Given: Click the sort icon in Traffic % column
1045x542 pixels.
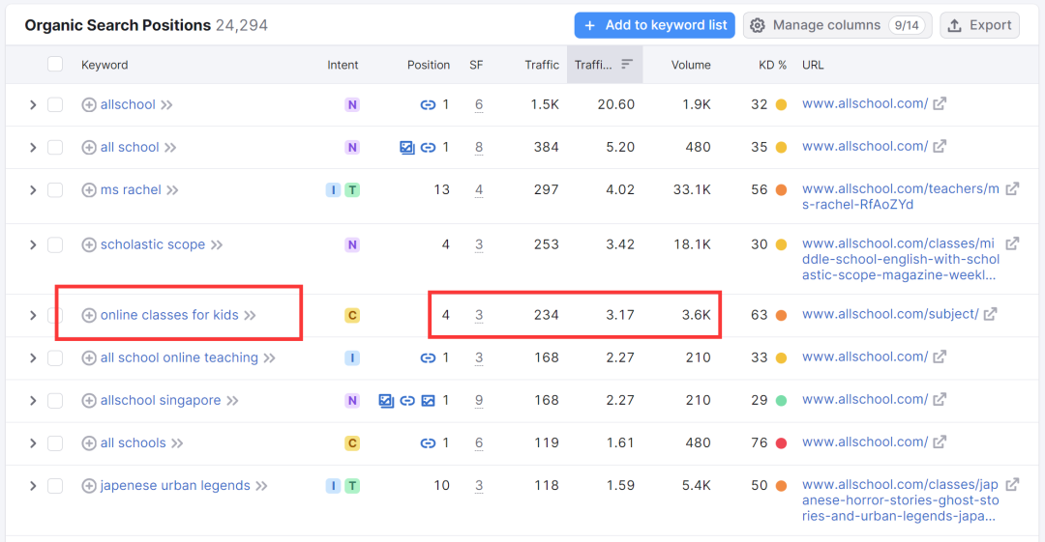Looking at the screenshot, I should click(627, 65).
